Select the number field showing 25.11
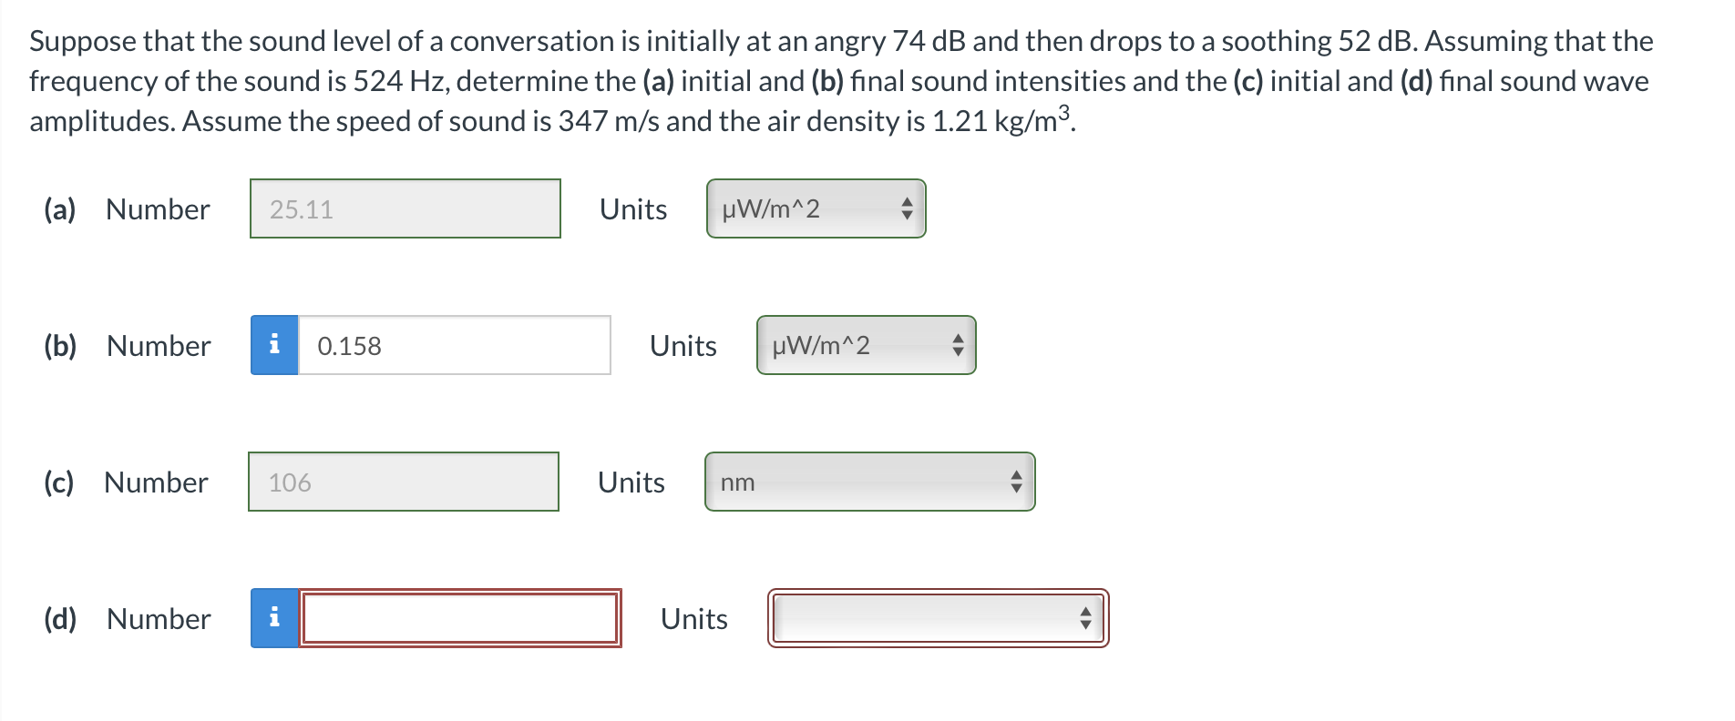Image resolution: width=1735 pixels, height=721 pixels. pos(405,208)
